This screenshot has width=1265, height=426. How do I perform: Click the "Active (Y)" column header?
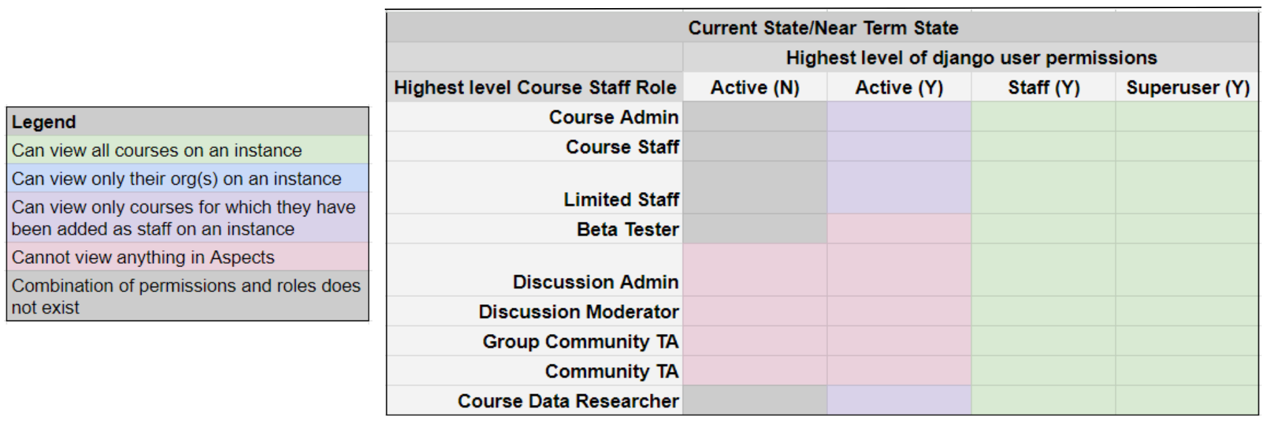pos(898,87)
